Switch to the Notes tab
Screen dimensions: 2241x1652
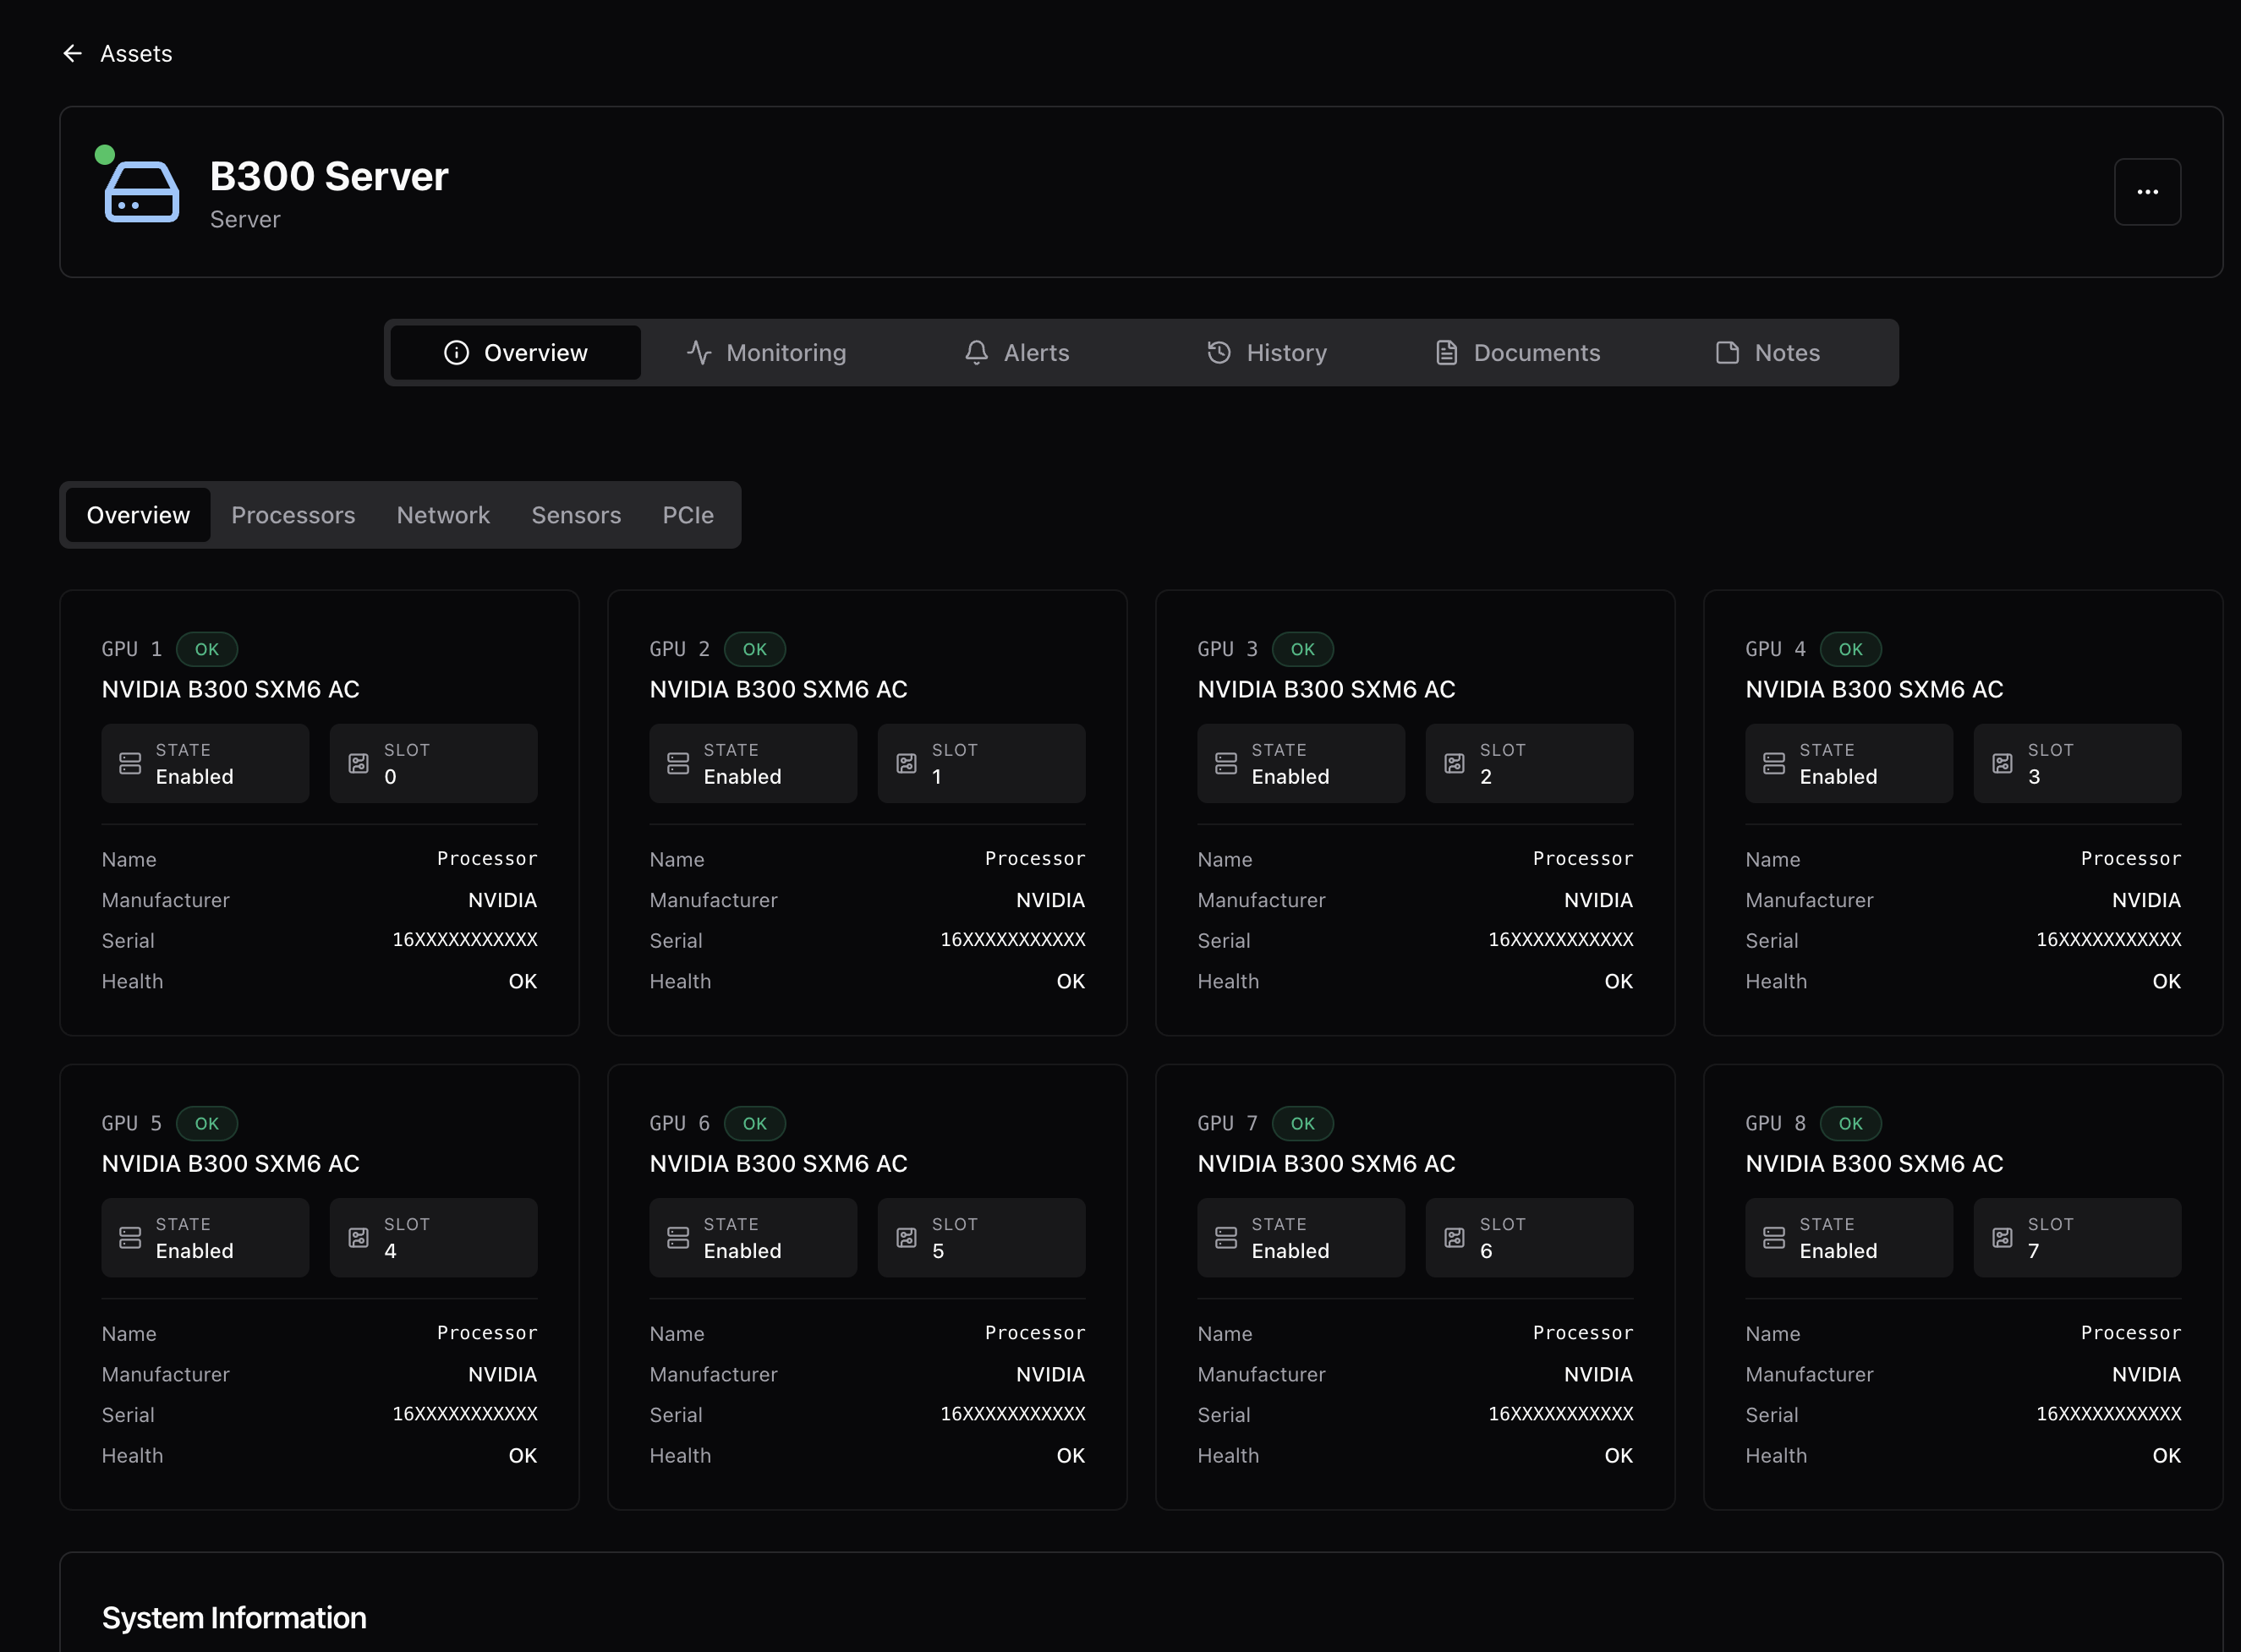[1767, 352]
